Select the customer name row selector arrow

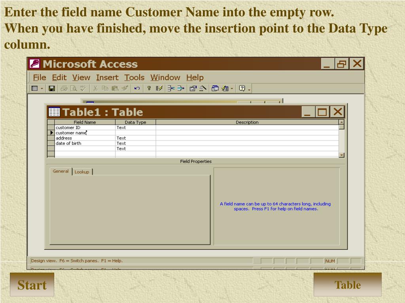[51, 133]
